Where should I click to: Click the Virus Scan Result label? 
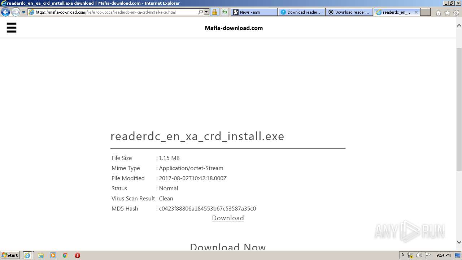133,198
